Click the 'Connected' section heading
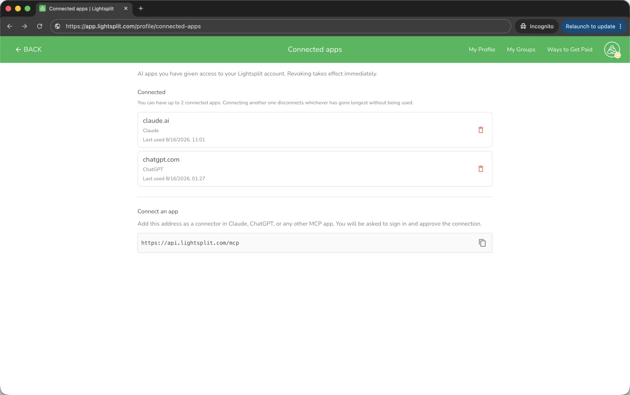630x395 pixels. tap(151, 92)
